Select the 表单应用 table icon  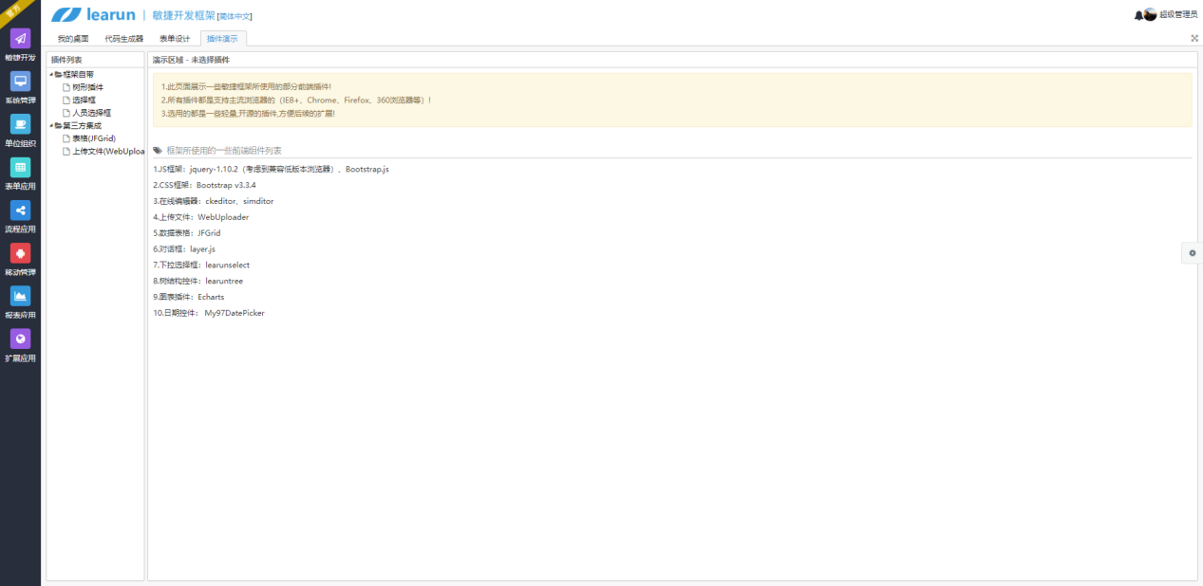click(x=20, y=167)
